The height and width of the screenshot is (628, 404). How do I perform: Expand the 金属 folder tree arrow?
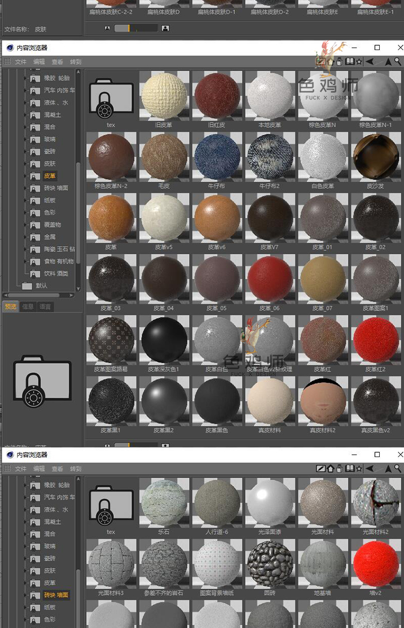point(25,237)
